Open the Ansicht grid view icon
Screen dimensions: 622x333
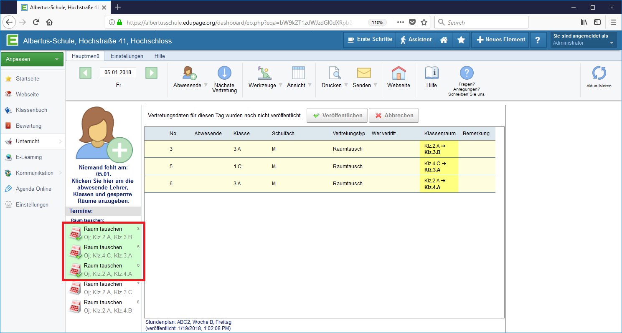coord(298,73)
